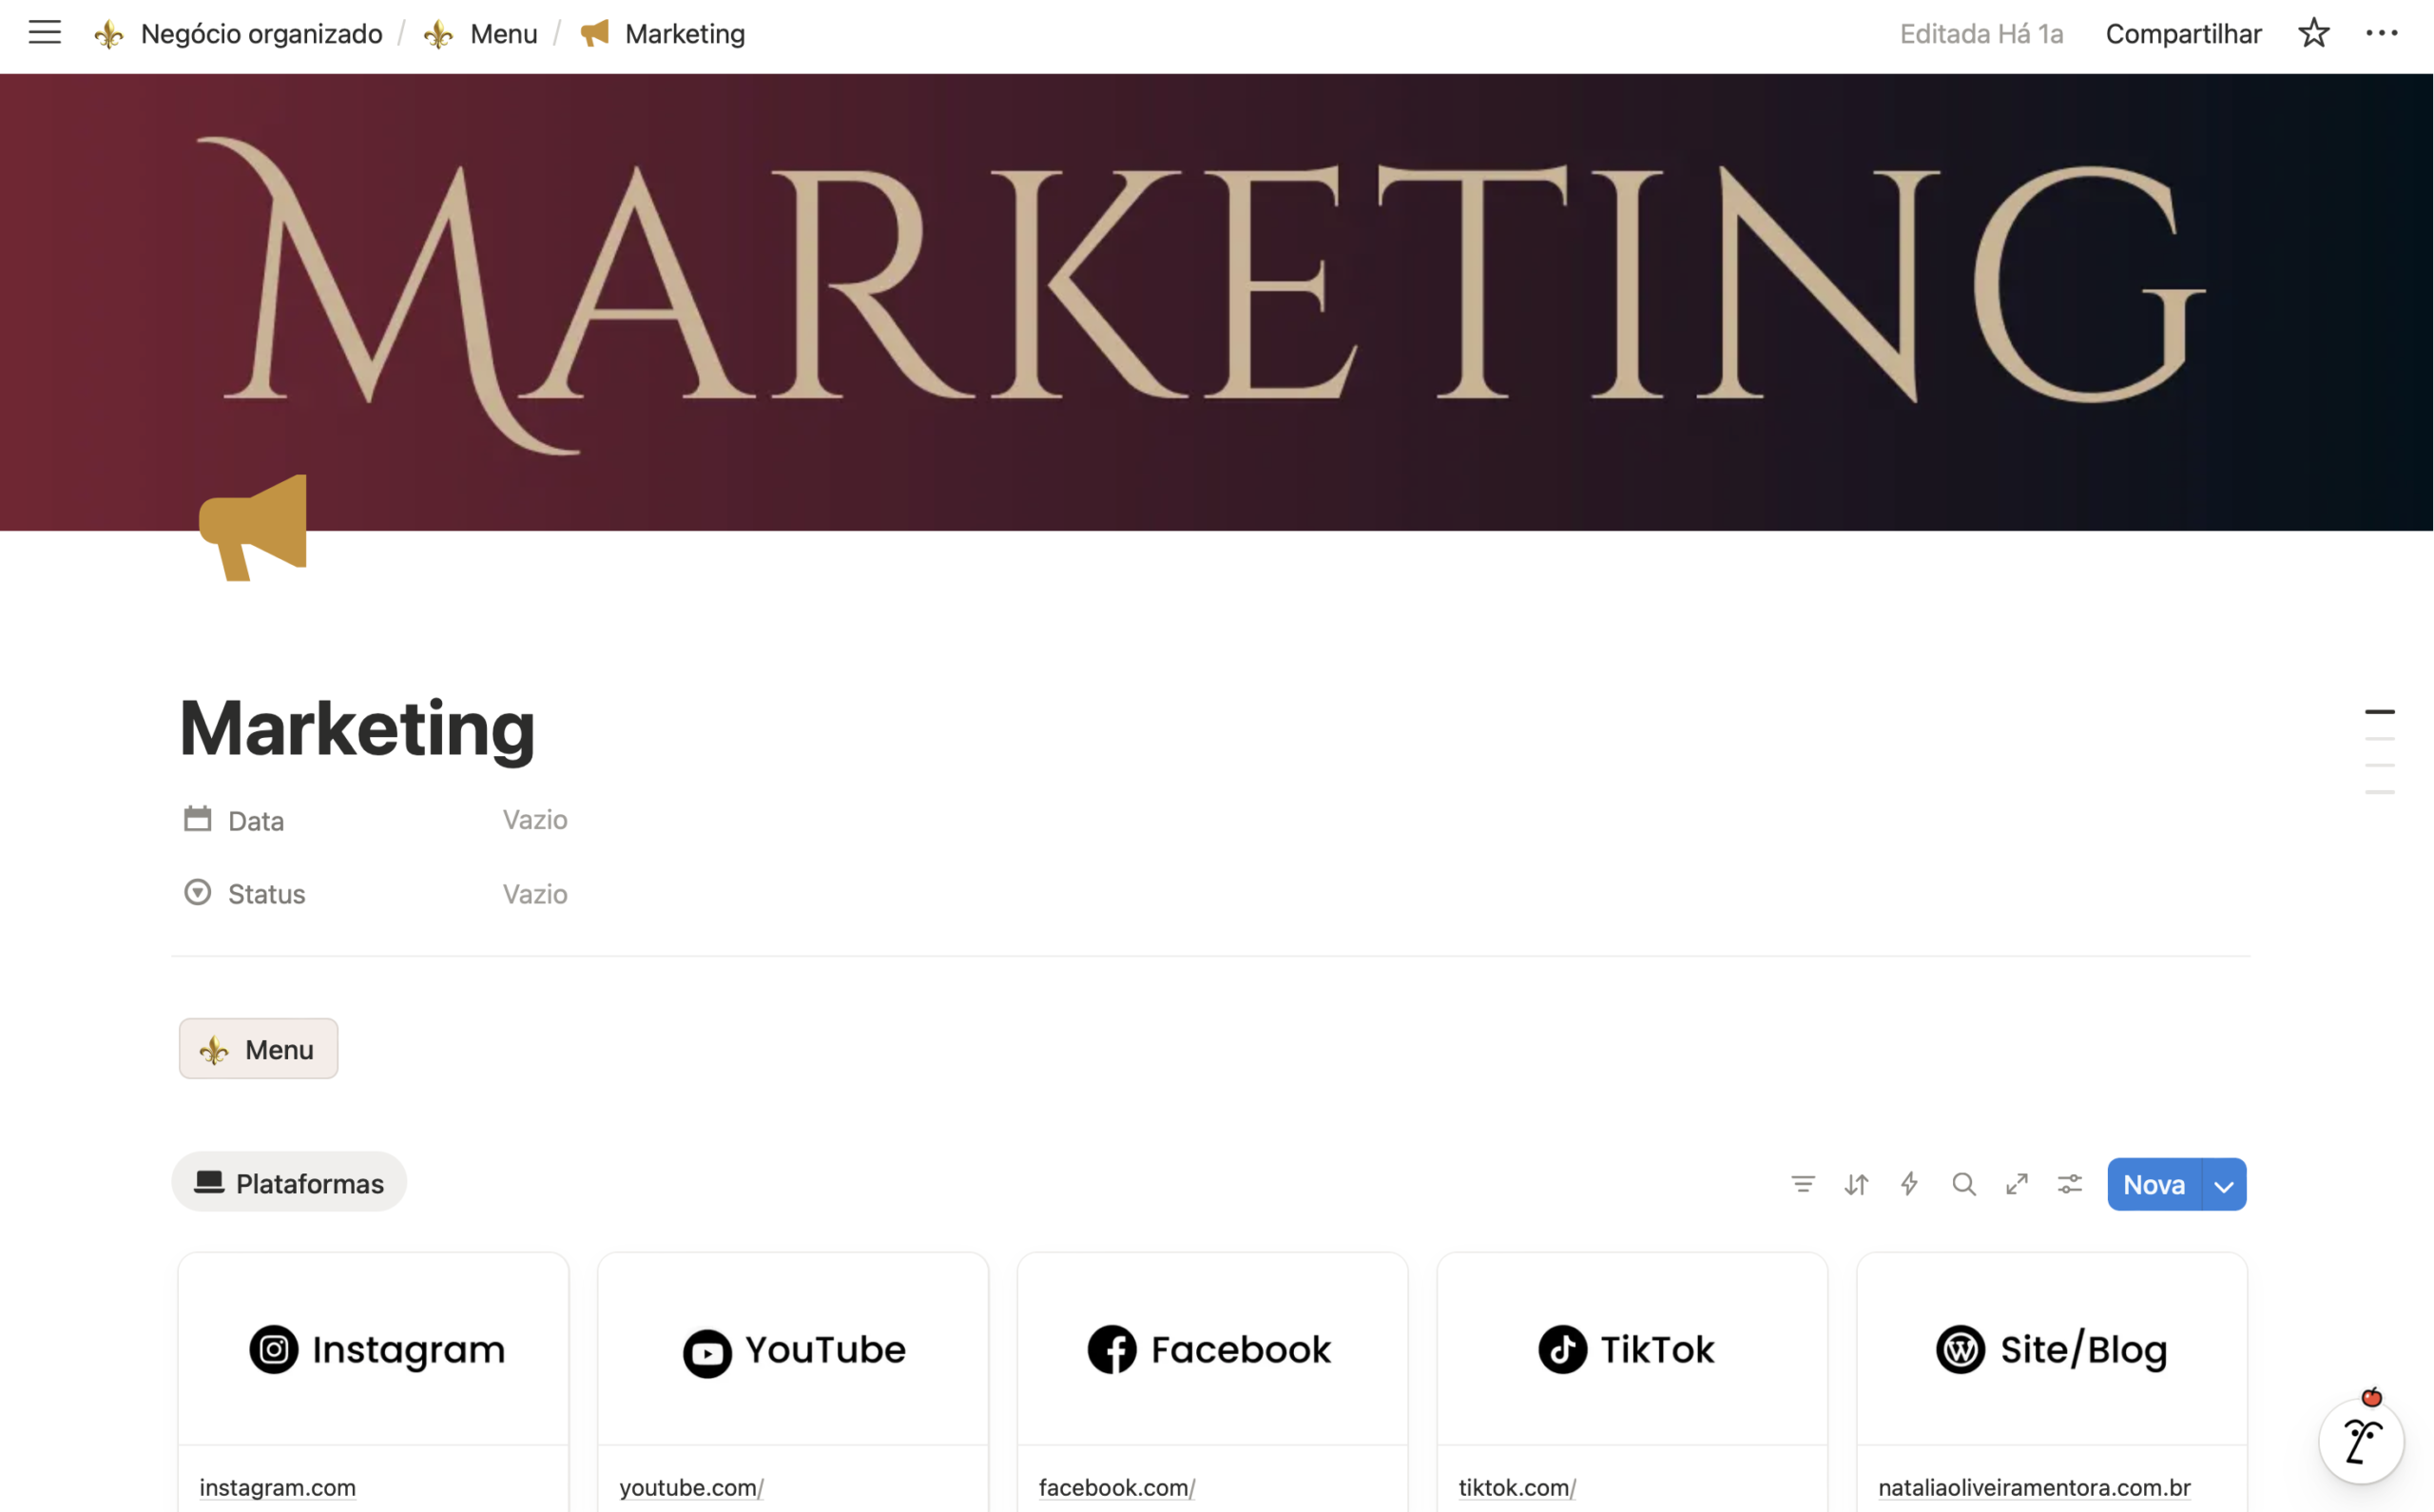Set the empty Status property value

pyautogui.click(x=534, y=894)
